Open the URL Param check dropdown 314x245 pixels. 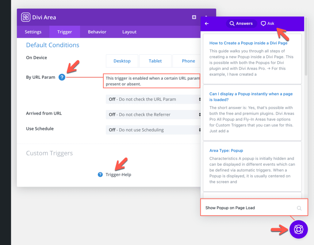[x=153, y=100]
